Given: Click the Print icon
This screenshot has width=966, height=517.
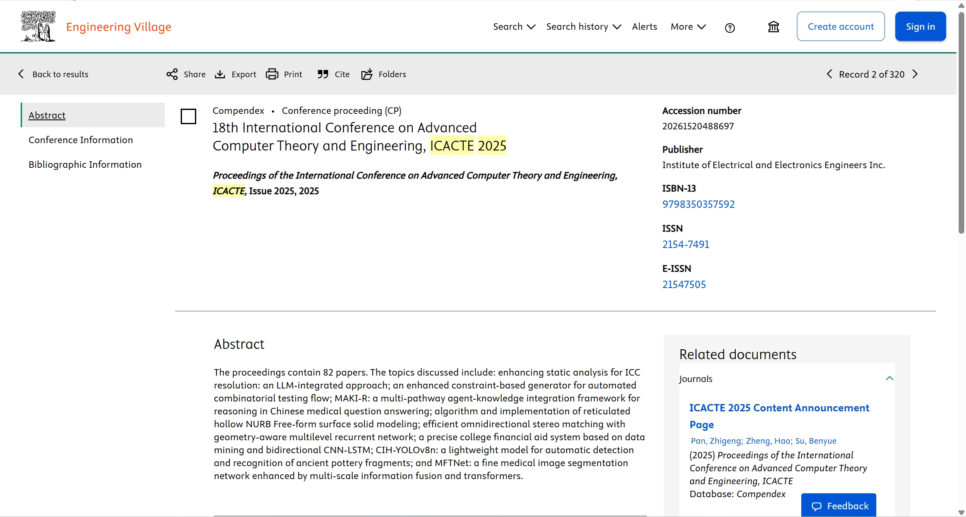Looking at the screenshot, I should click(x=272, y=74).
